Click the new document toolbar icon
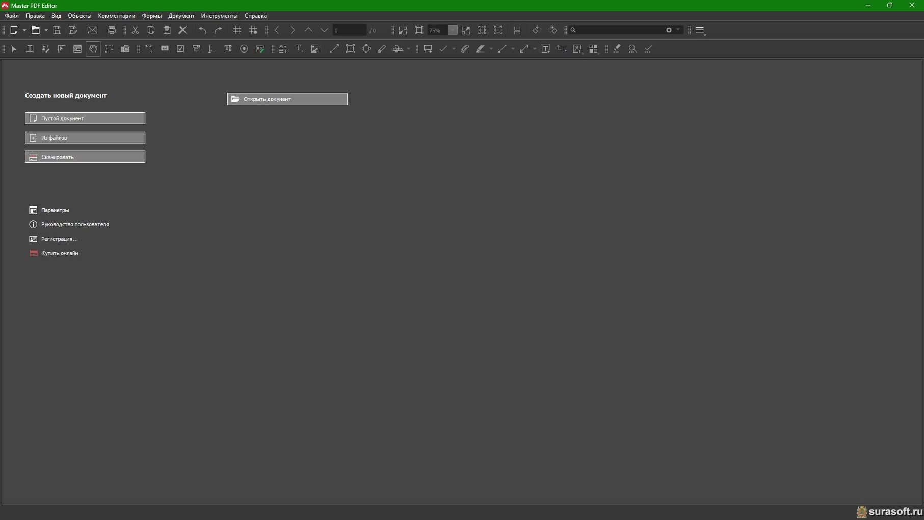924x520 pixels. coord(14,30)
